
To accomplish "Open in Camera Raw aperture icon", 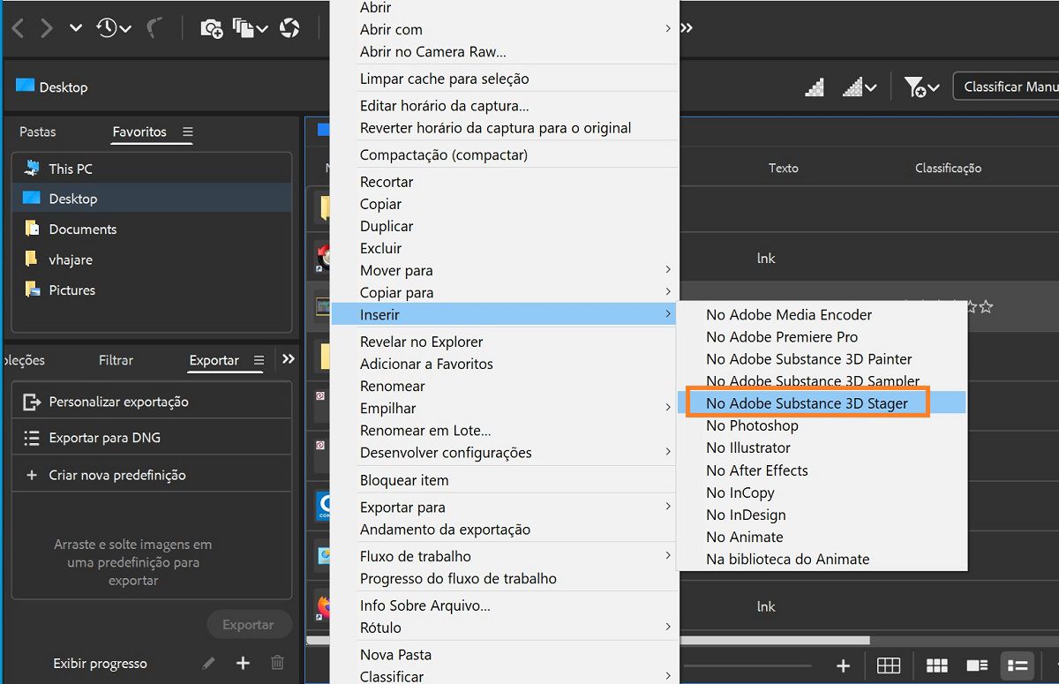I will [289, 28].
